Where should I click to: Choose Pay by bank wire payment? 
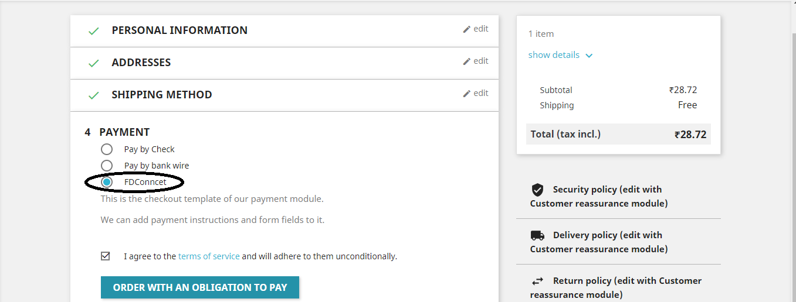tap(107, 166)
